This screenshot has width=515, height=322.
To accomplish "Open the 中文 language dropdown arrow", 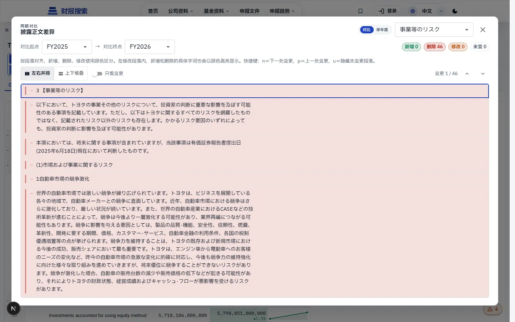I will coord(441,11).
